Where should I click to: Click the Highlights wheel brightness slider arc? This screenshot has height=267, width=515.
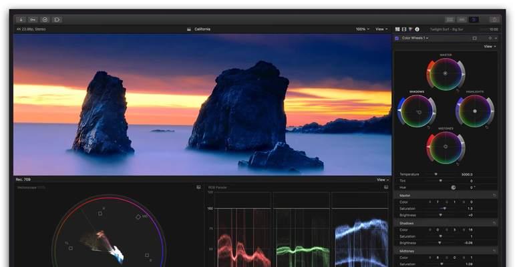(492, 111)
